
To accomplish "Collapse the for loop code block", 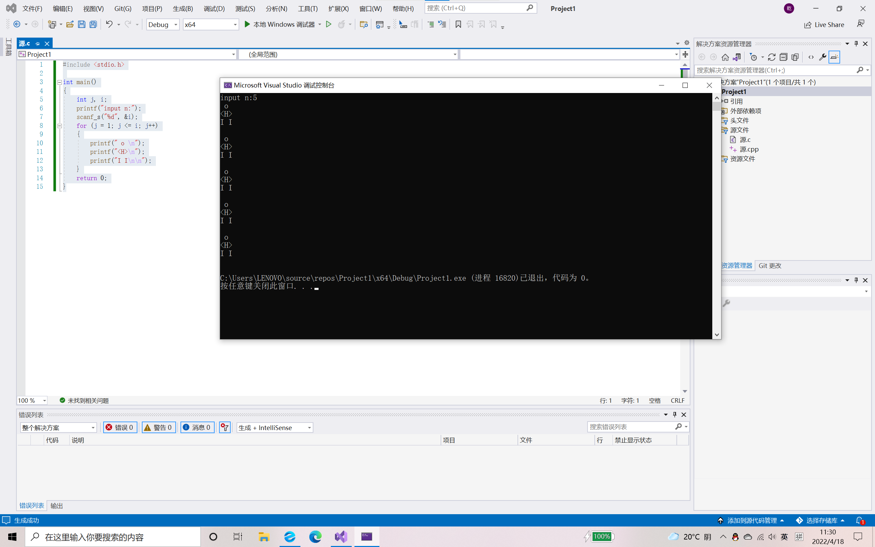I will (x=60, y=126).
